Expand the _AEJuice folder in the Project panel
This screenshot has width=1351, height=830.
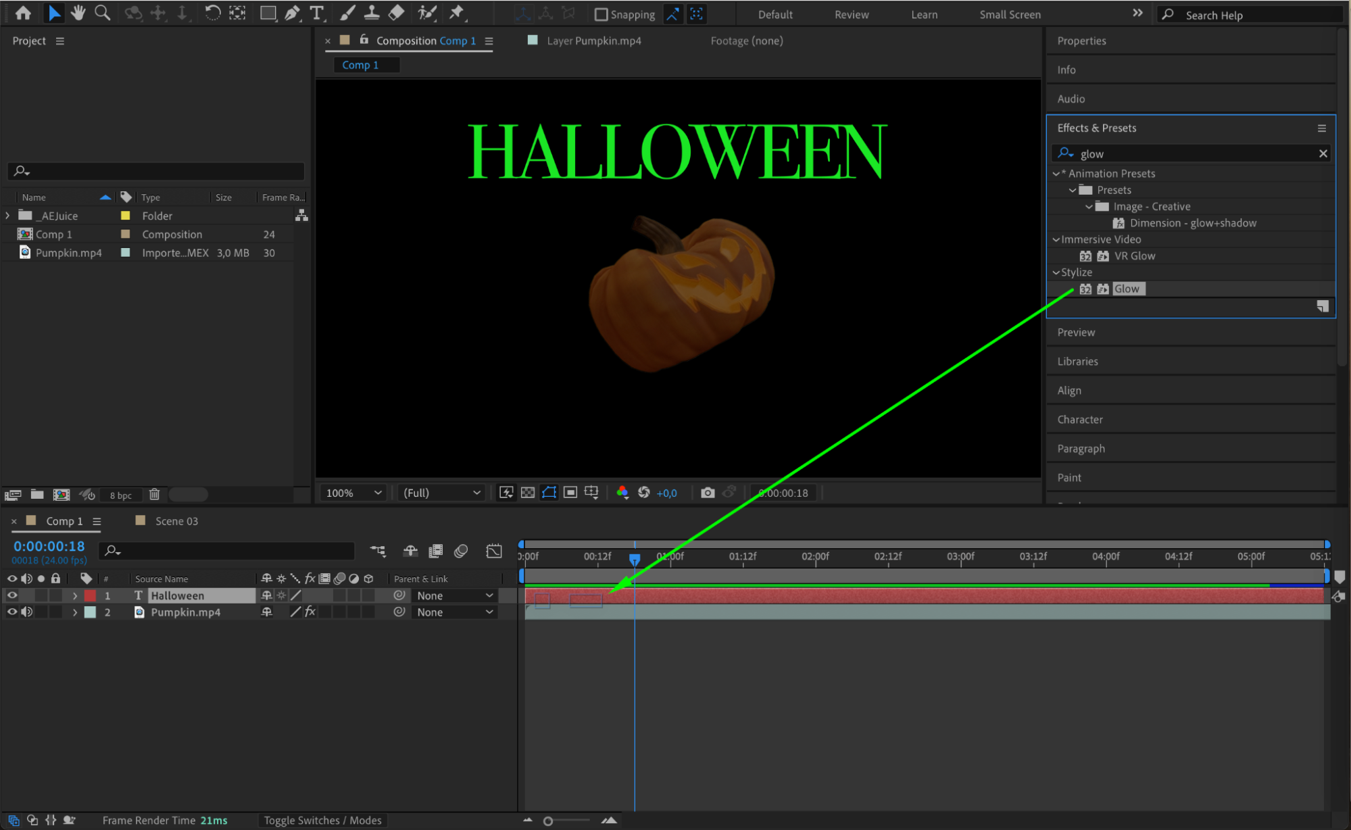pos(8,216)
